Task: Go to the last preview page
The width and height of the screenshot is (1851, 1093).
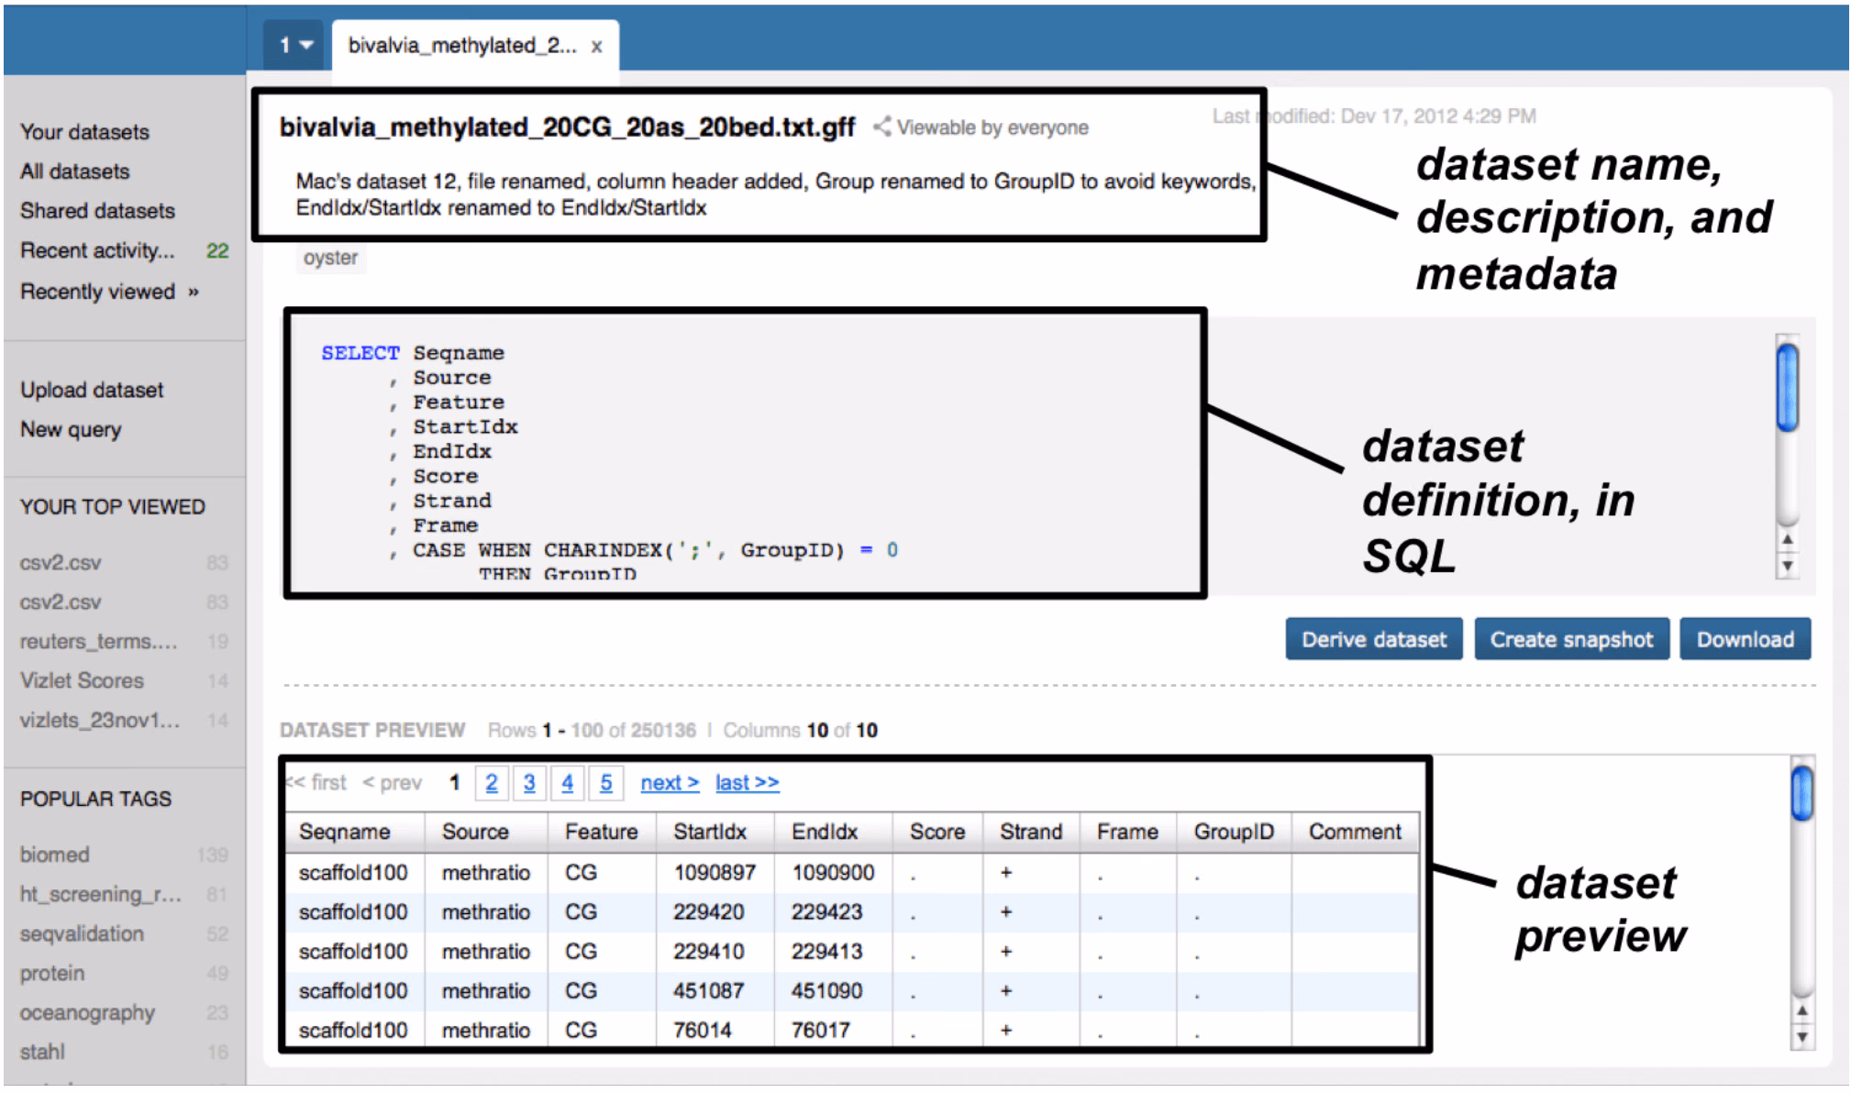Action: [x=747, y=783]
